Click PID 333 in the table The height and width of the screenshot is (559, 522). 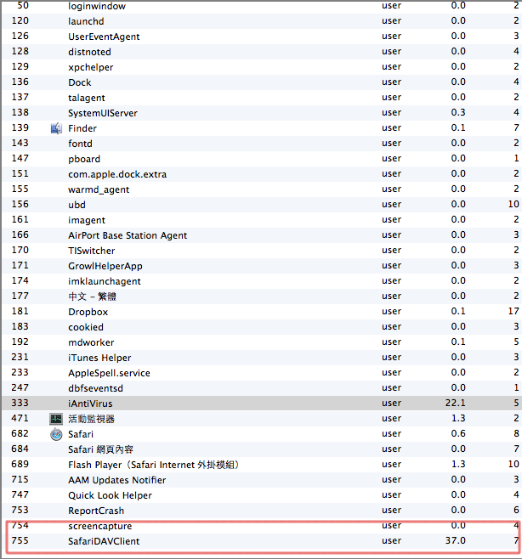[20, 404]
